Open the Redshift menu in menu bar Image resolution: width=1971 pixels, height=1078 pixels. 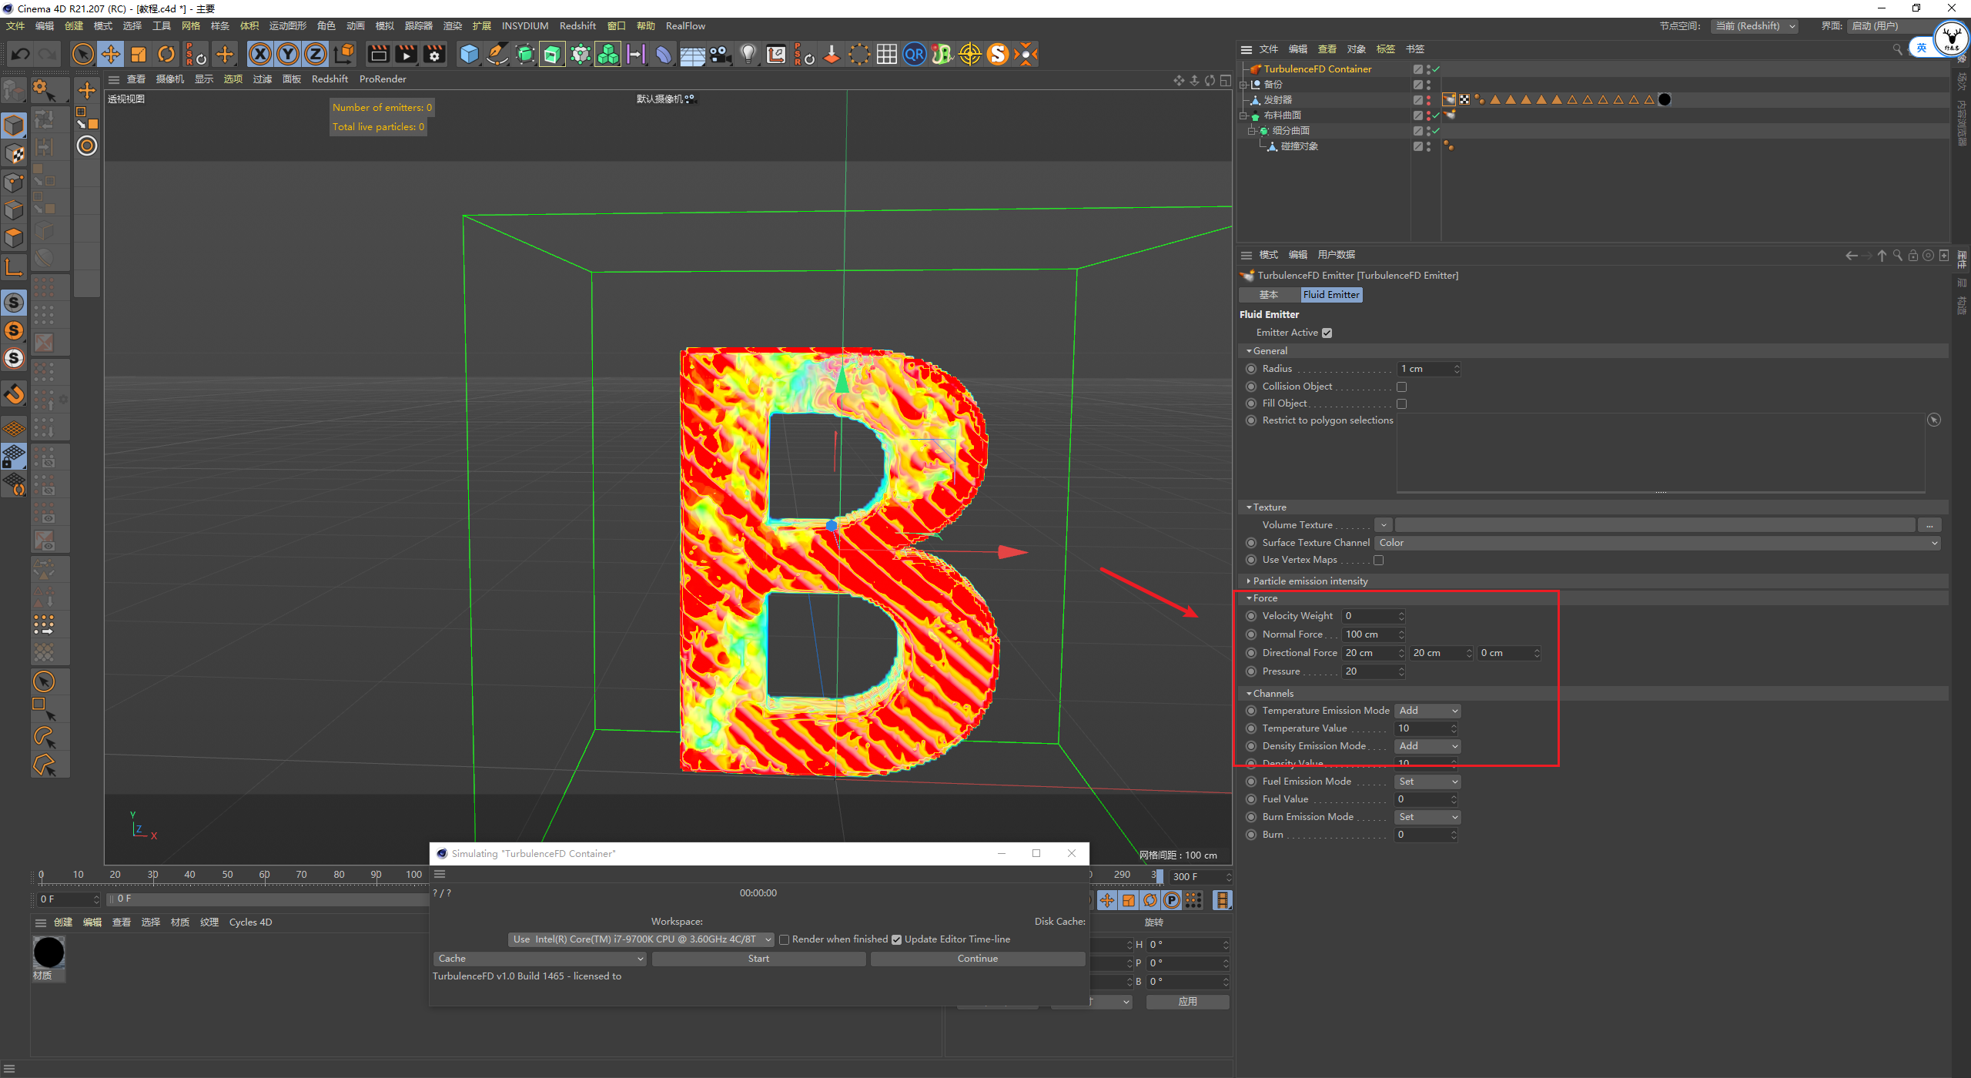[x=577, y=26]
